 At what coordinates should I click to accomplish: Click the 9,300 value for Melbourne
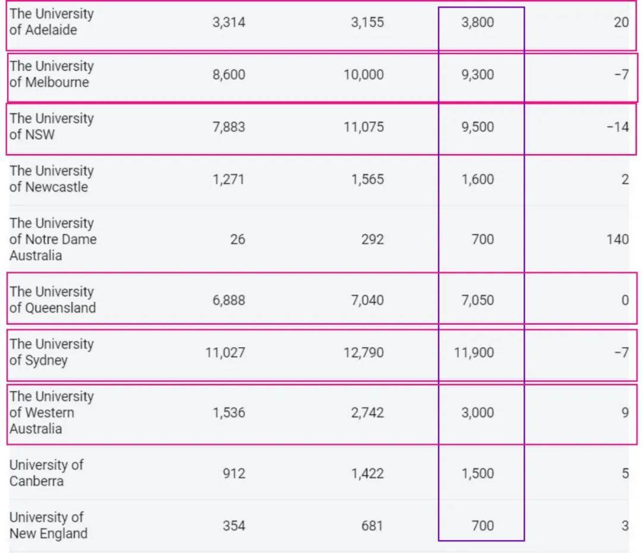[477, 74]
